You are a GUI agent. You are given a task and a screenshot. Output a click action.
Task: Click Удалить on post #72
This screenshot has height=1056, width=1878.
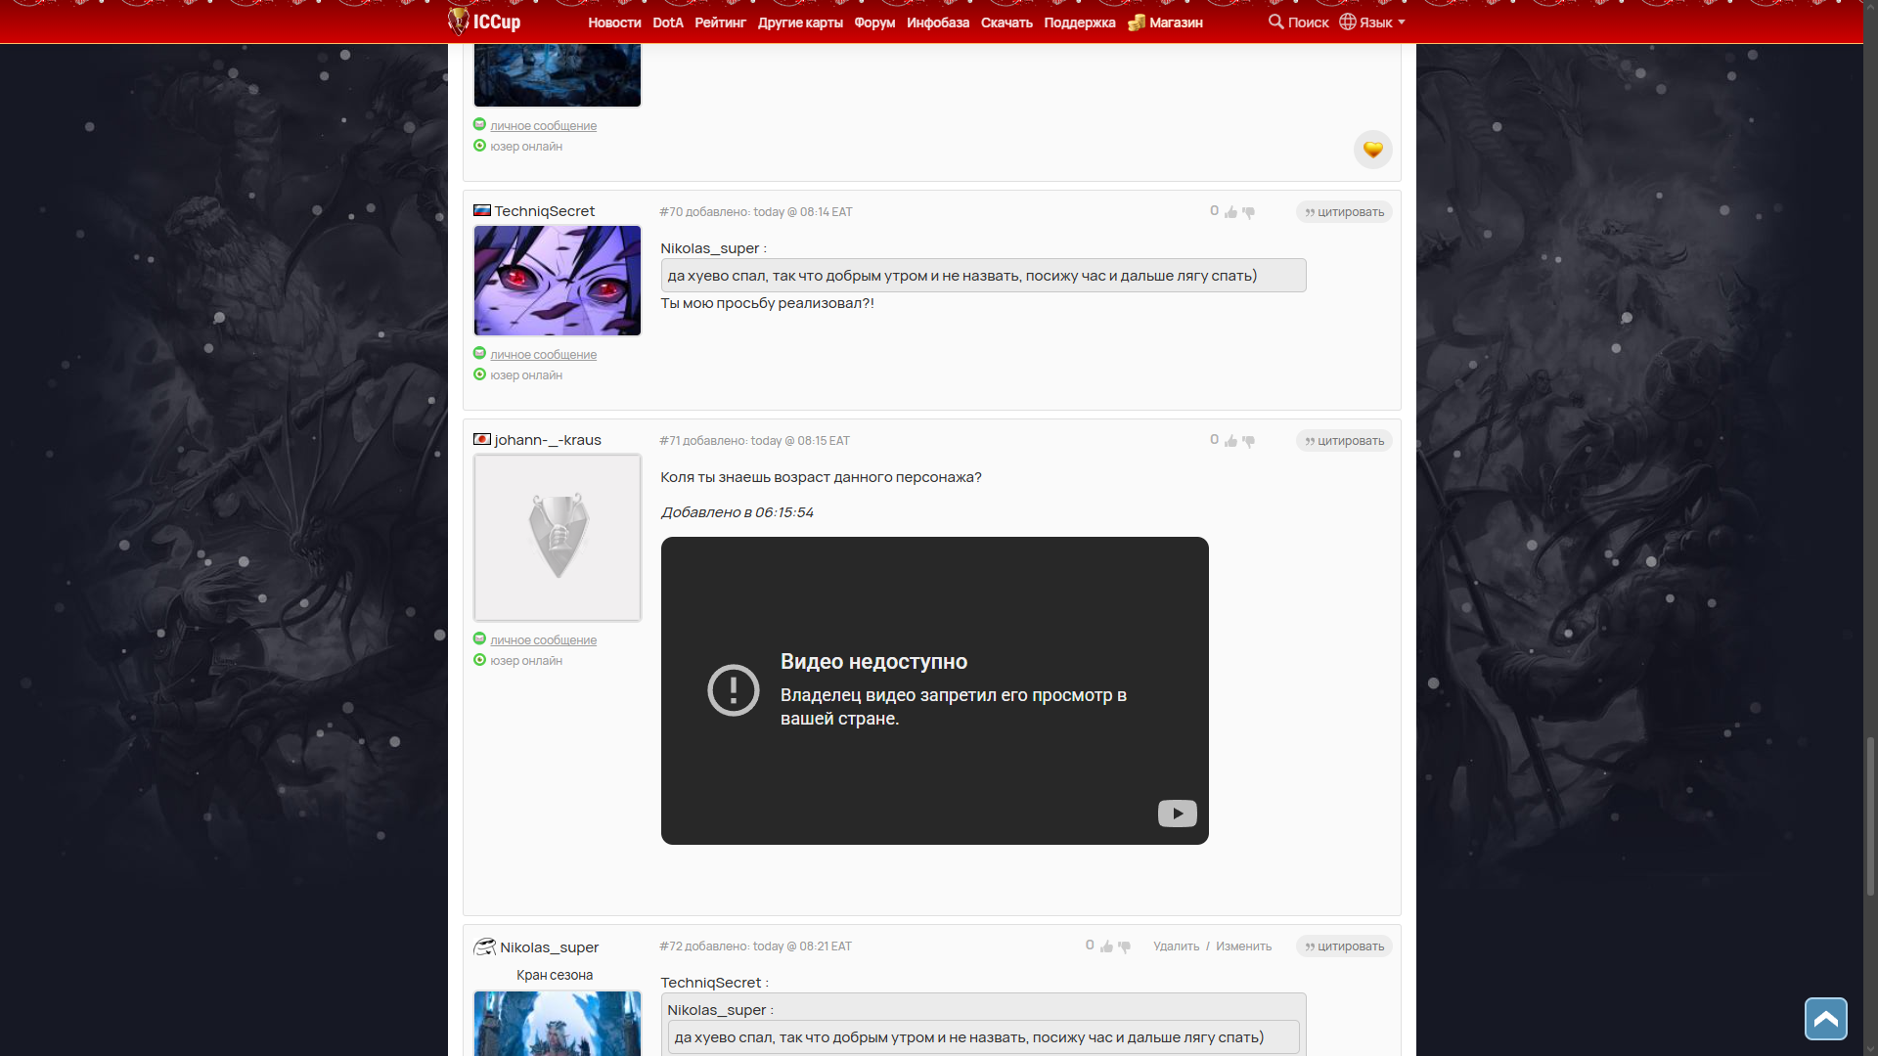(x=1176, y=946)
